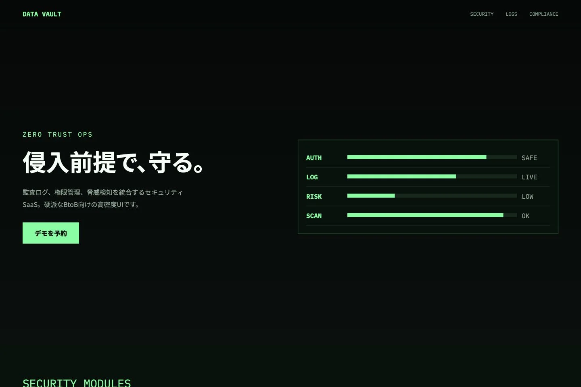The image size is (581, 387).
Task: Click the LIVE status value
Action: (529, 177)
